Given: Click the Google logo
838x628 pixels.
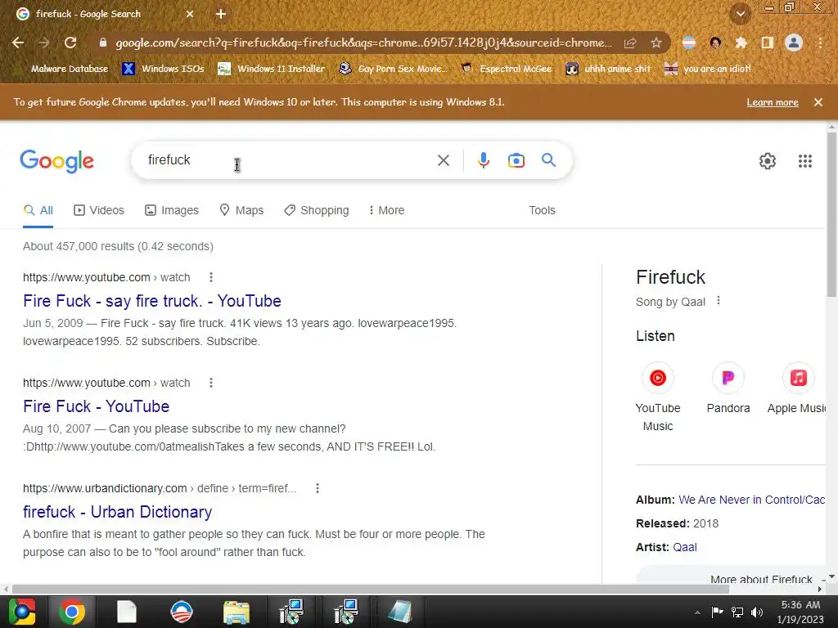Looking at the screenshot, I should [x=56, y=161].
